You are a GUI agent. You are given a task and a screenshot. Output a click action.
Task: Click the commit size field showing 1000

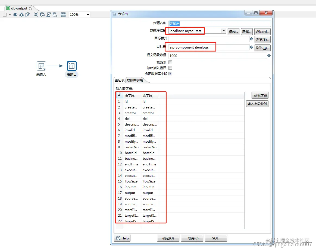[218, 56]
